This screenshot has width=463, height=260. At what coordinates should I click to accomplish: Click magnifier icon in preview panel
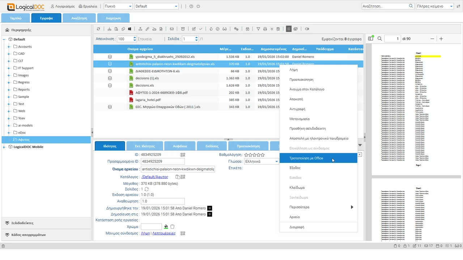pos(380,39)
